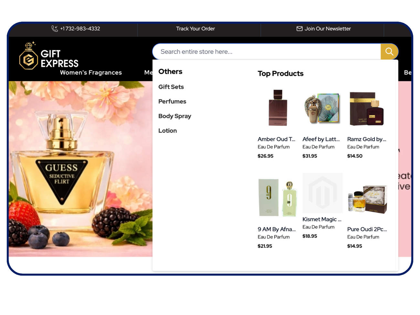The width and height of the screenshot is (420, 315).
Task: Click the gold magnifying glass search icon
Action: [389, 51]
